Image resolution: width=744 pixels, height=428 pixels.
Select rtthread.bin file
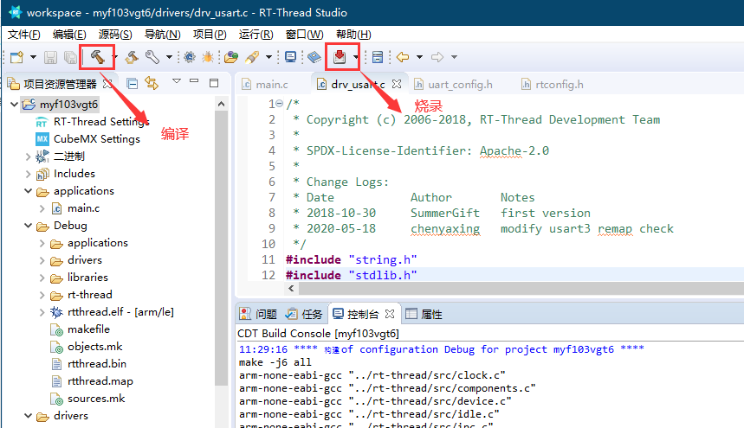97,364
